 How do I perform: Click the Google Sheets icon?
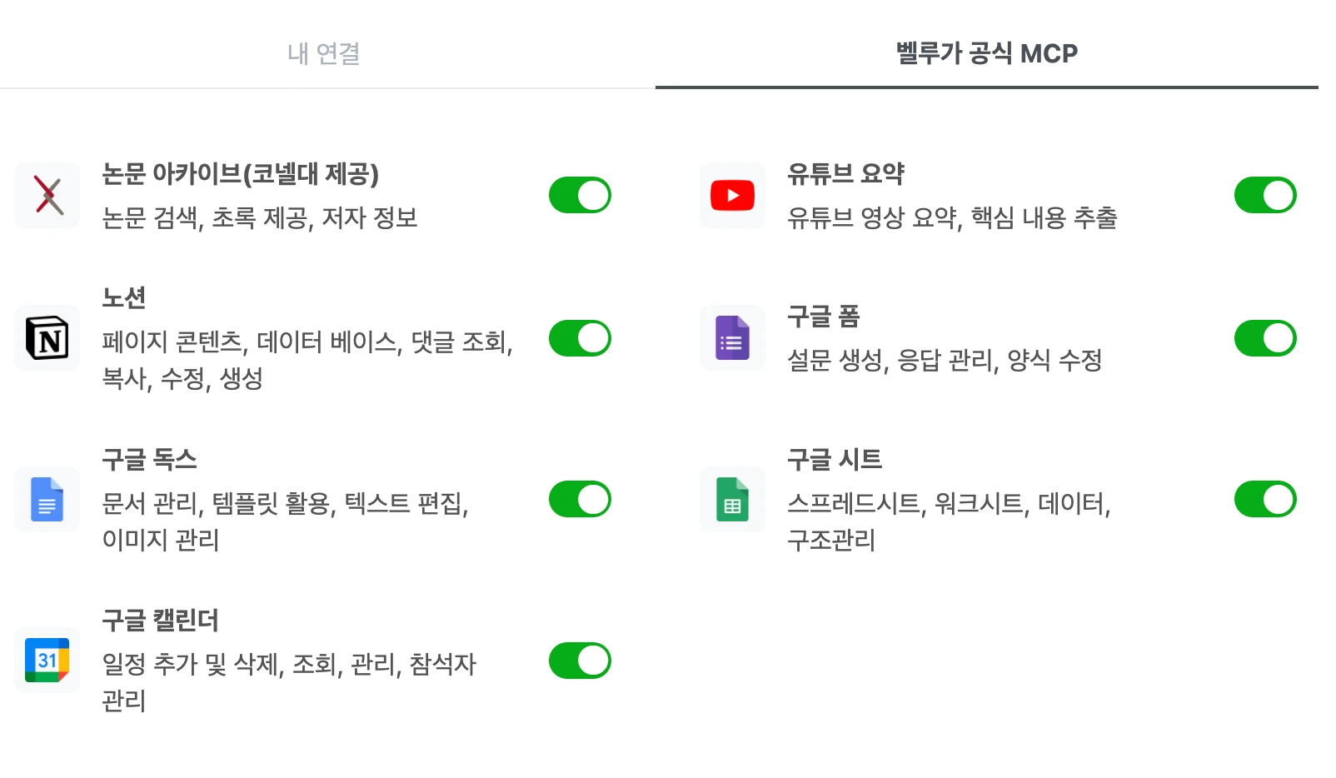click(732, 500)
